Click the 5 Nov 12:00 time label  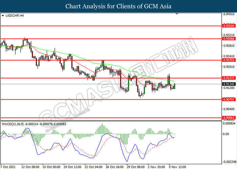click(x=177, y=167)
